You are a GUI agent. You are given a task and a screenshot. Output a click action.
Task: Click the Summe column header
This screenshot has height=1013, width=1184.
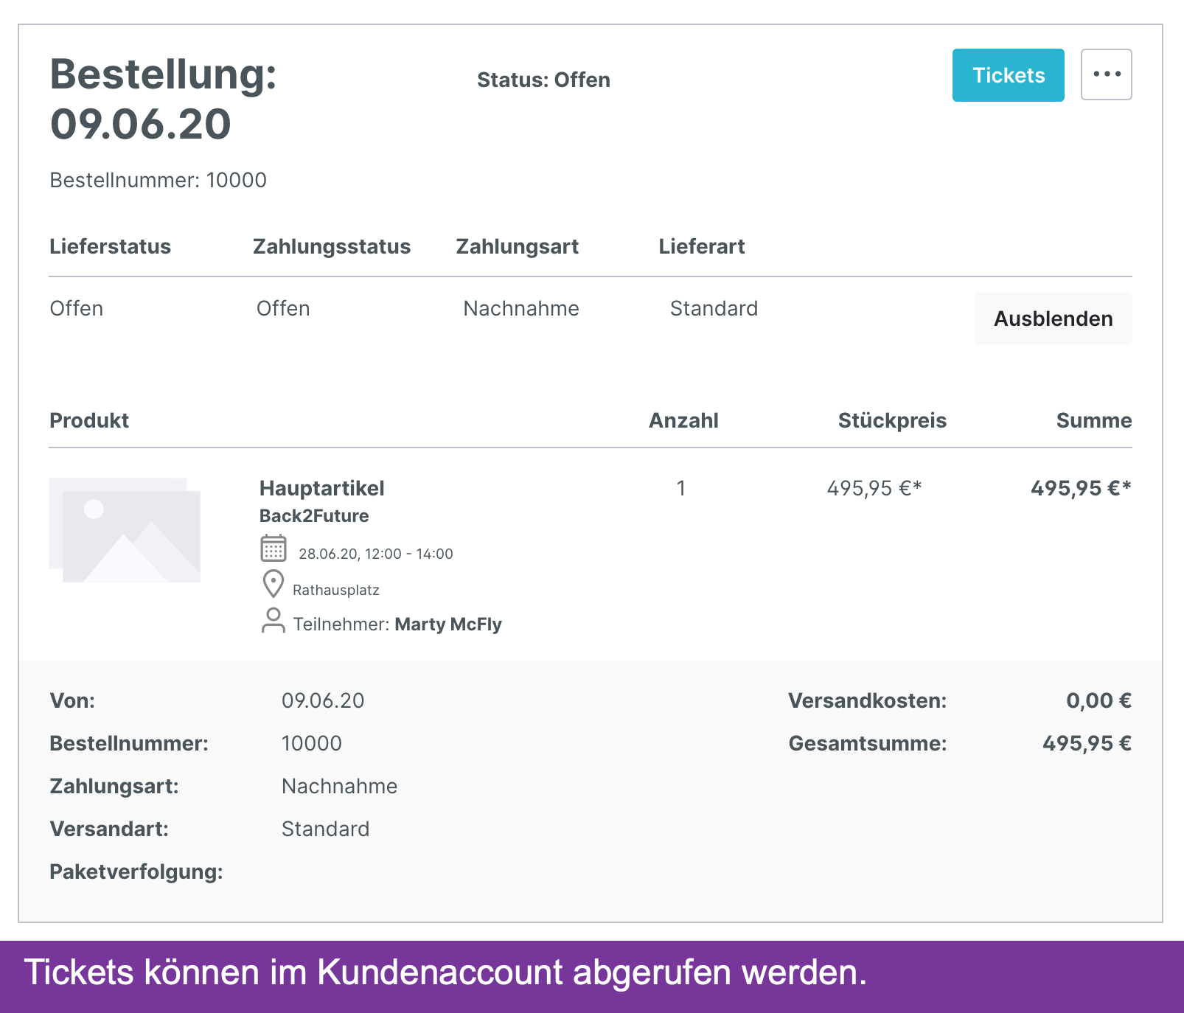point(1094,420)
